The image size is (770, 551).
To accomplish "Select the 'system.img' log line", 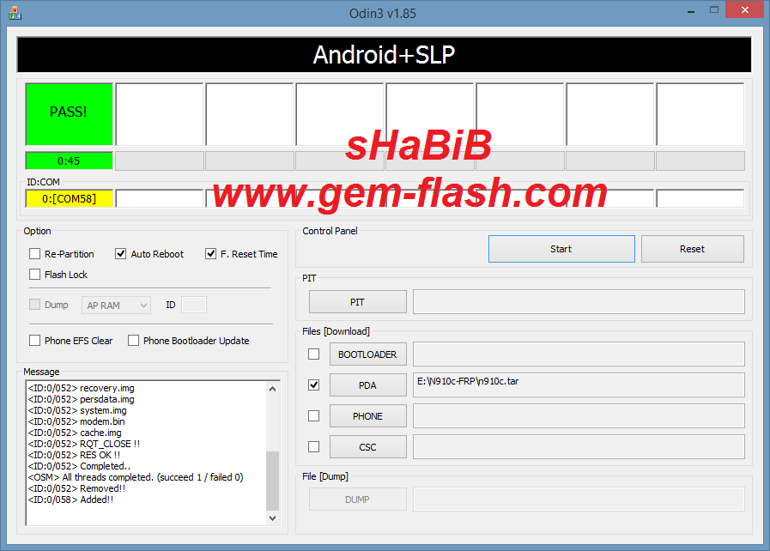I will click(x=77, y=410).
